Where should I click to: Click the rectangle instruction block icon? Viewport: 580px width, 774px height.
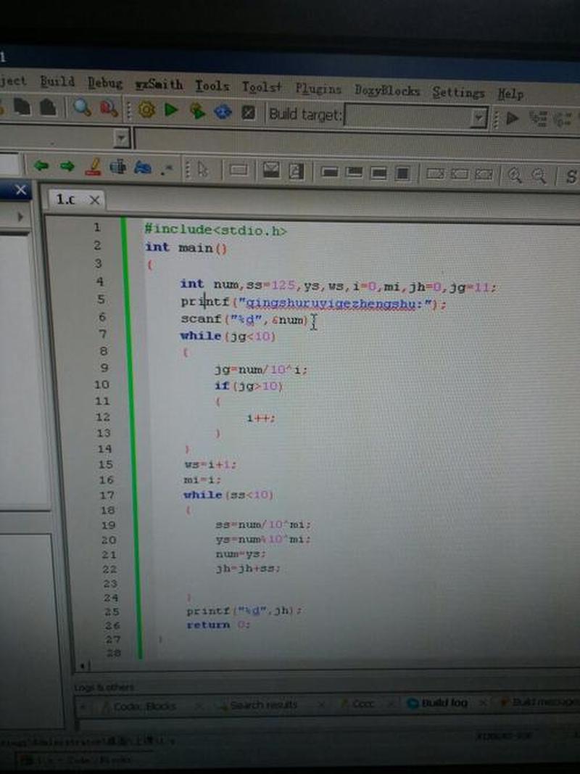click(x=239, y=170)
